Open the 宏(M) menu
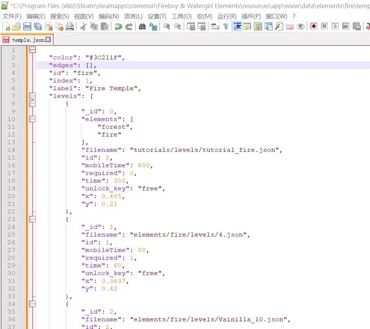This screenshot has width=370, height=329. click(204, 16)
